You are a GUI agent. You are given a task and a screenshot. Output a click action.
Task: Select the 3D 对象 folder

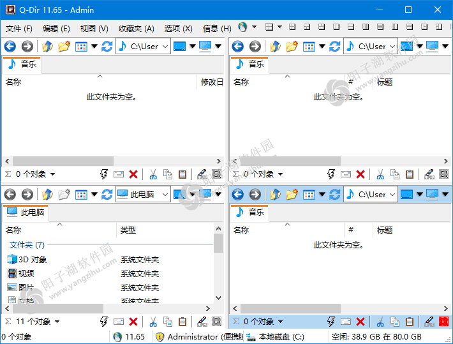point(27,259)
